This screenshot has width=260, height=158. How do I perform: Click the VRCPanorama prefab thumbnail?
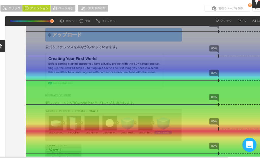point(109,123)
